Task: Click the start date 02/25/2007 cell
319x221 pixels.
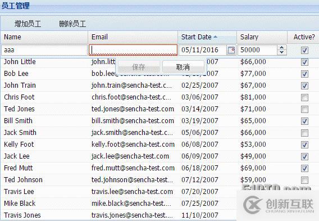Action: 200,85
